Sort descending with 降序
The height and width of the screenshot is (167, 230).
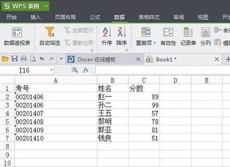tap(122, 37)
